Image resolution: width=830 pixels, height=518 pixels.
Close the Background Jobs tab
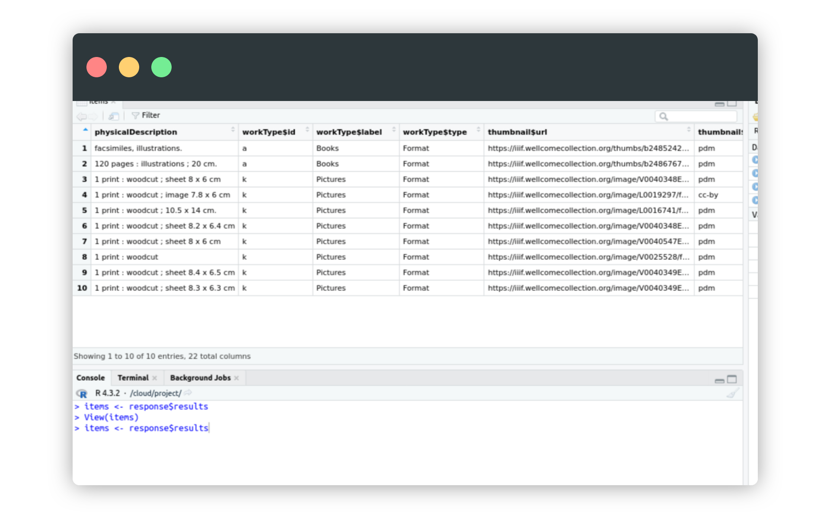(x=236, y=378)
